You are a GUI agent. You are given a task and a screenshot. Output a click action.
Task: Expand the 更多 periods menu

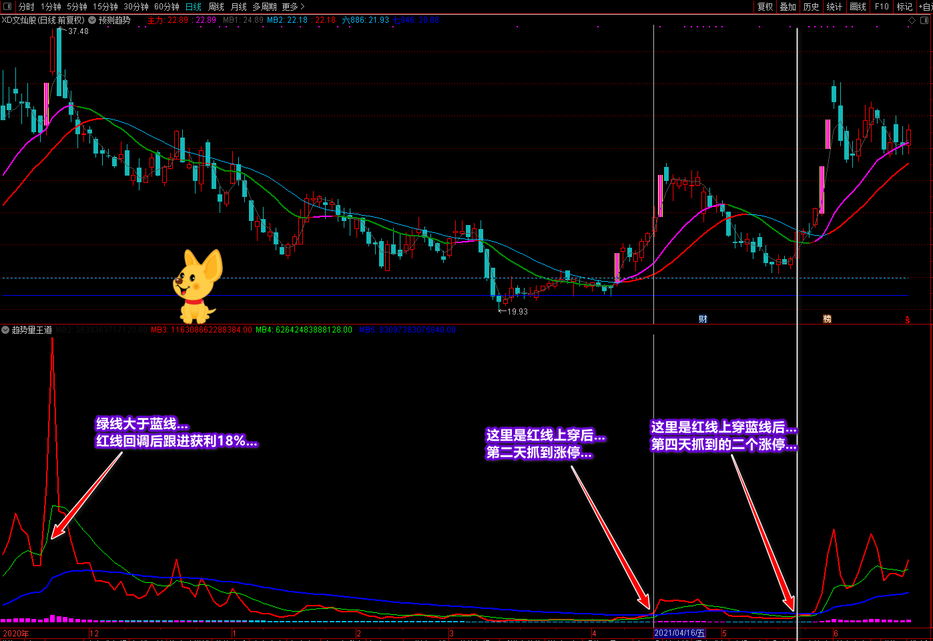[293, 7]
